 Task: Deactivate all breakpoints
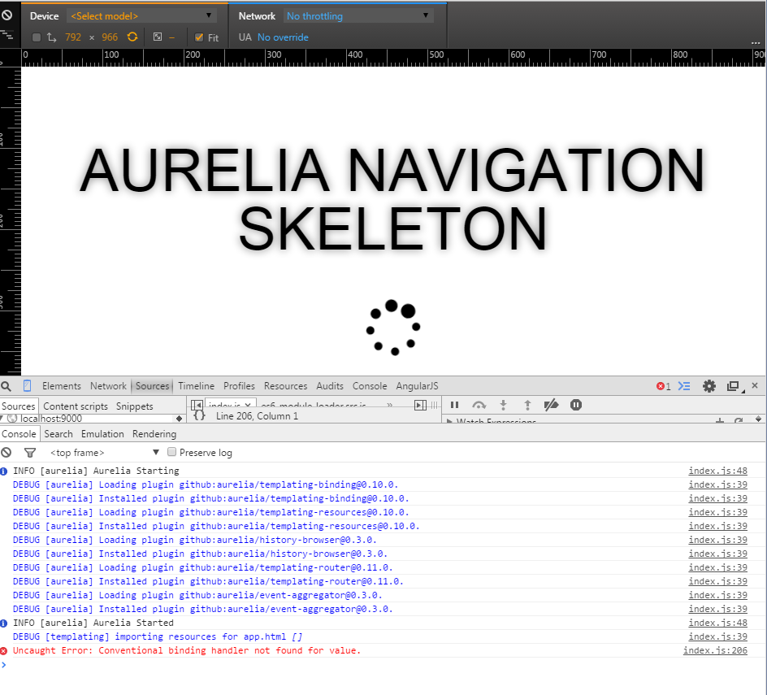tap(551, 405)
